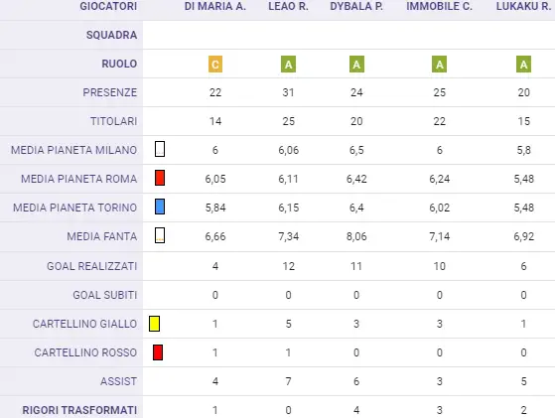Click the white Media Pianeta Milano card icon
Viewport: 555px width, 418px height.
click(x=160, y=149)
